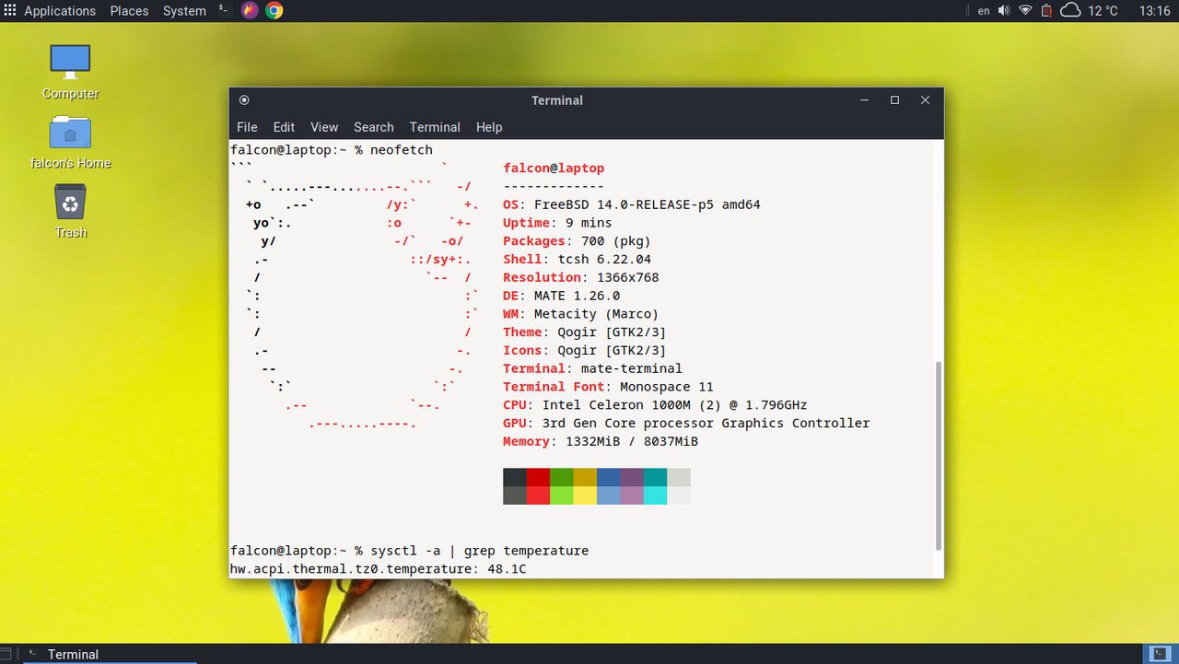Screen dimensions: 1179x664
Task: Click the workspace switcher in bottom panel
Action: click(x=1159, y=654)
